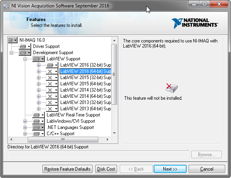This screenshot has width=231, height=178.
Task: Click the feature tree scroll up arrow
Action: (x=114, y=41)
